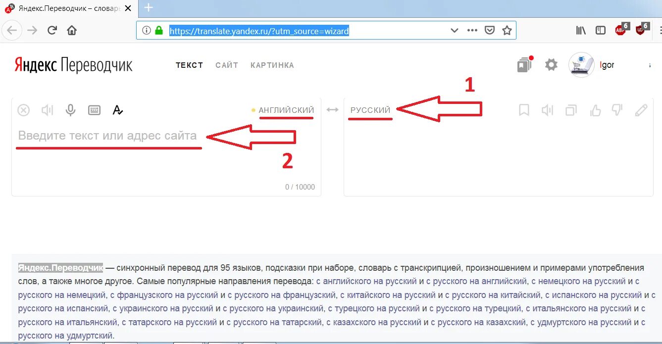Open link 'с английского на русский'

click(367, 282)
